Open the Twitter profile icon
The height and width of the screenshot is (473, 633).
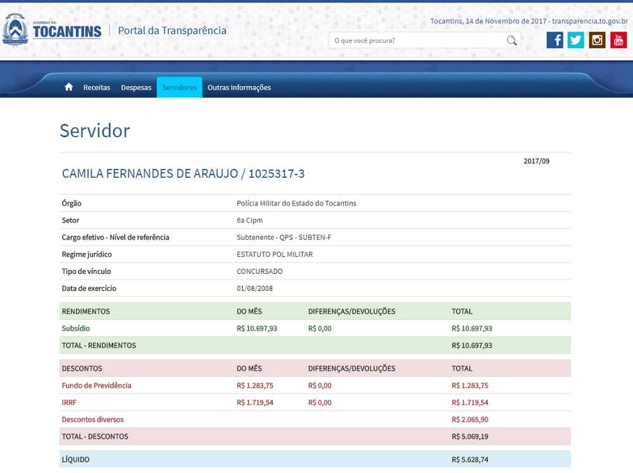coord(575,40)
